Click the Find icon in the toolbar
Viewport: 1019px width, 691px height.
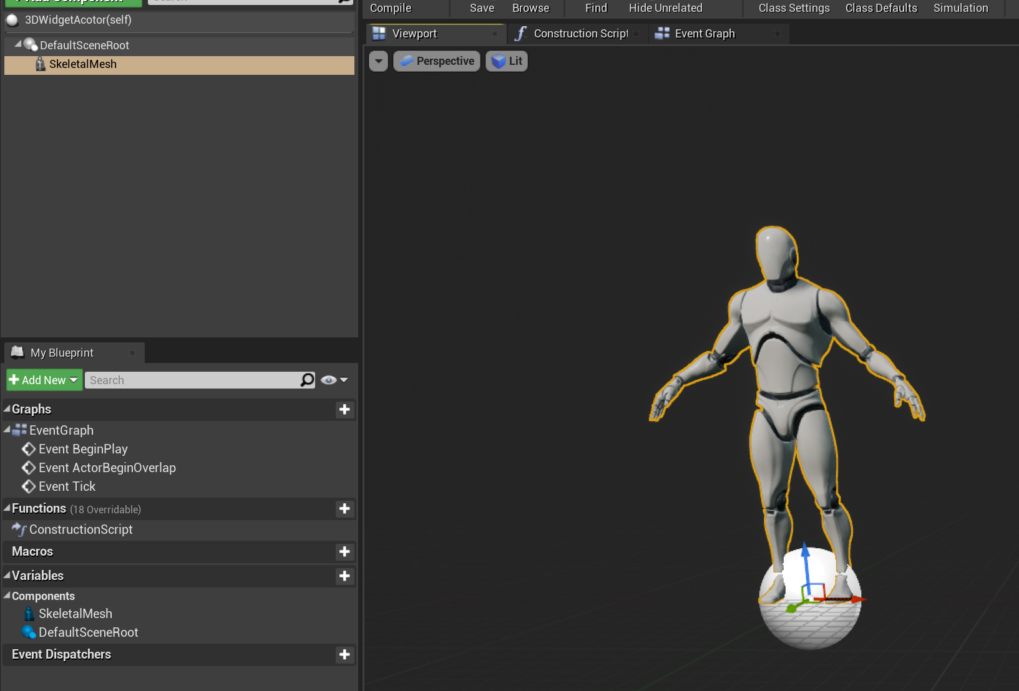click(595, 8)
